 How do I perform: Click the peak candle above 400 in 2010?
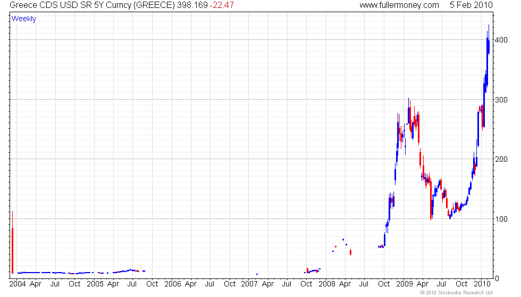(489, 39)
